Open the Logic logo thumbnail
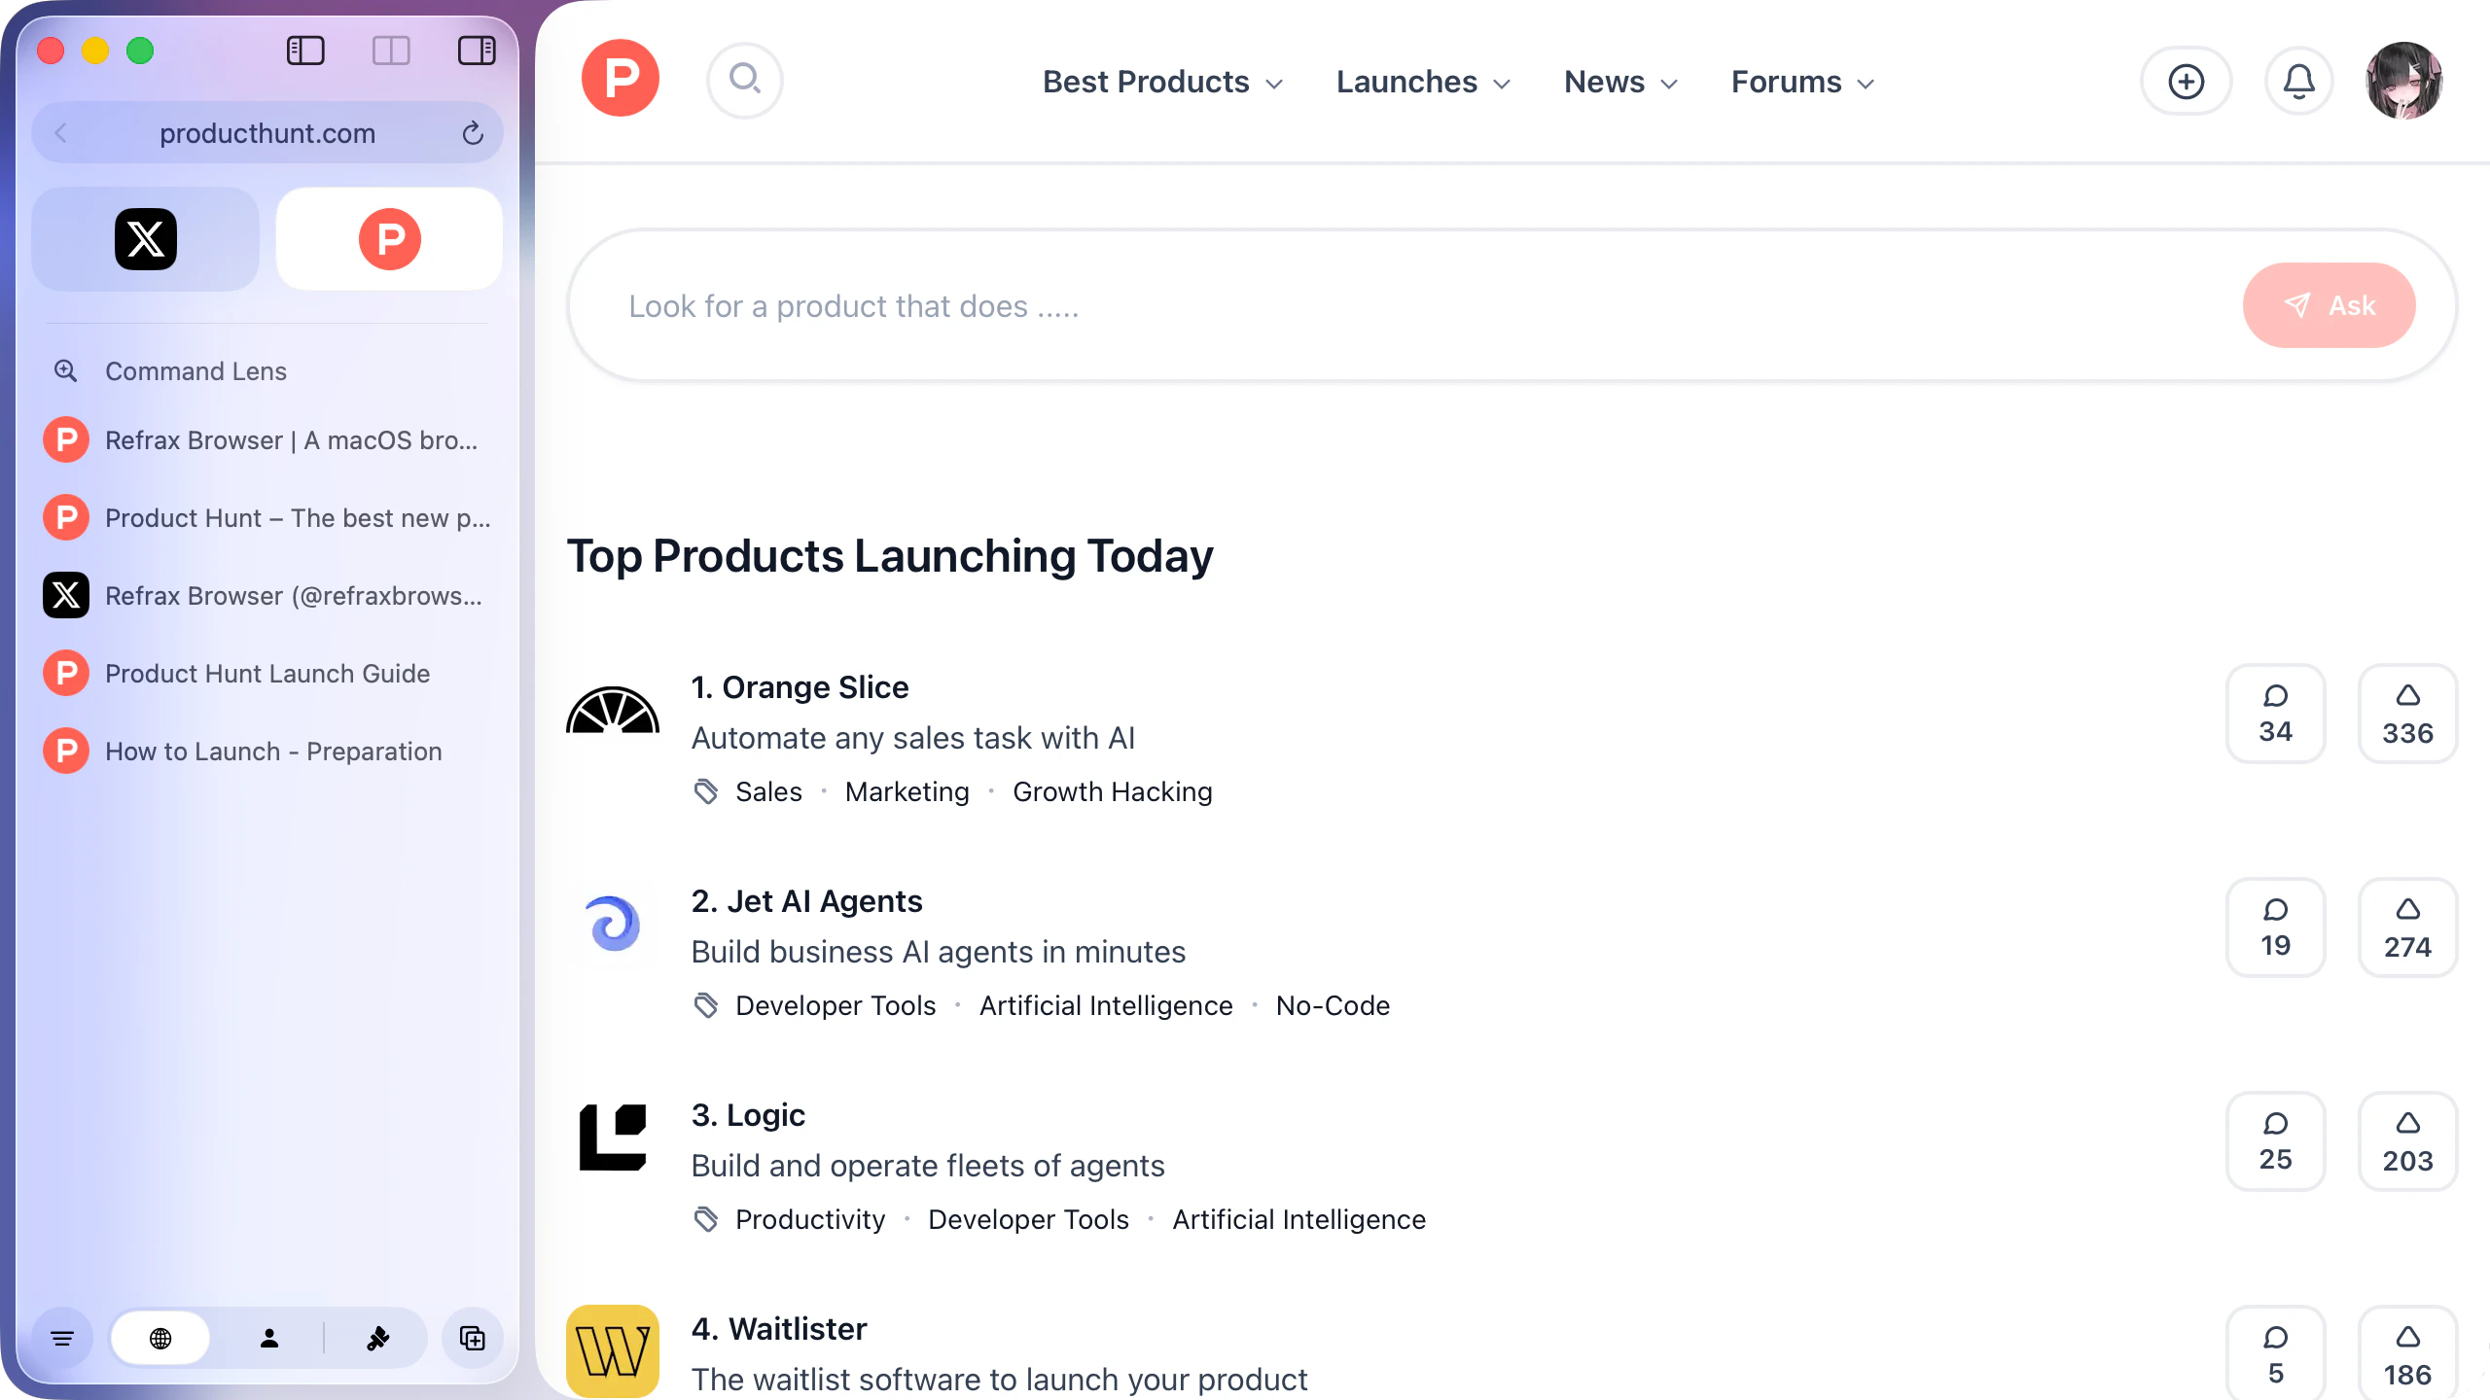Screen dimensions: 2490x1400 click(x=613, y=1137)
